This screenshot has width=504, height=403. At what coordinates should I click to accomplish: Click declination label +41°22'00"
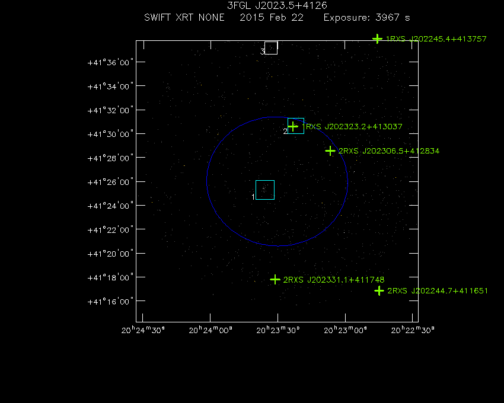click(x=110, y=230)
